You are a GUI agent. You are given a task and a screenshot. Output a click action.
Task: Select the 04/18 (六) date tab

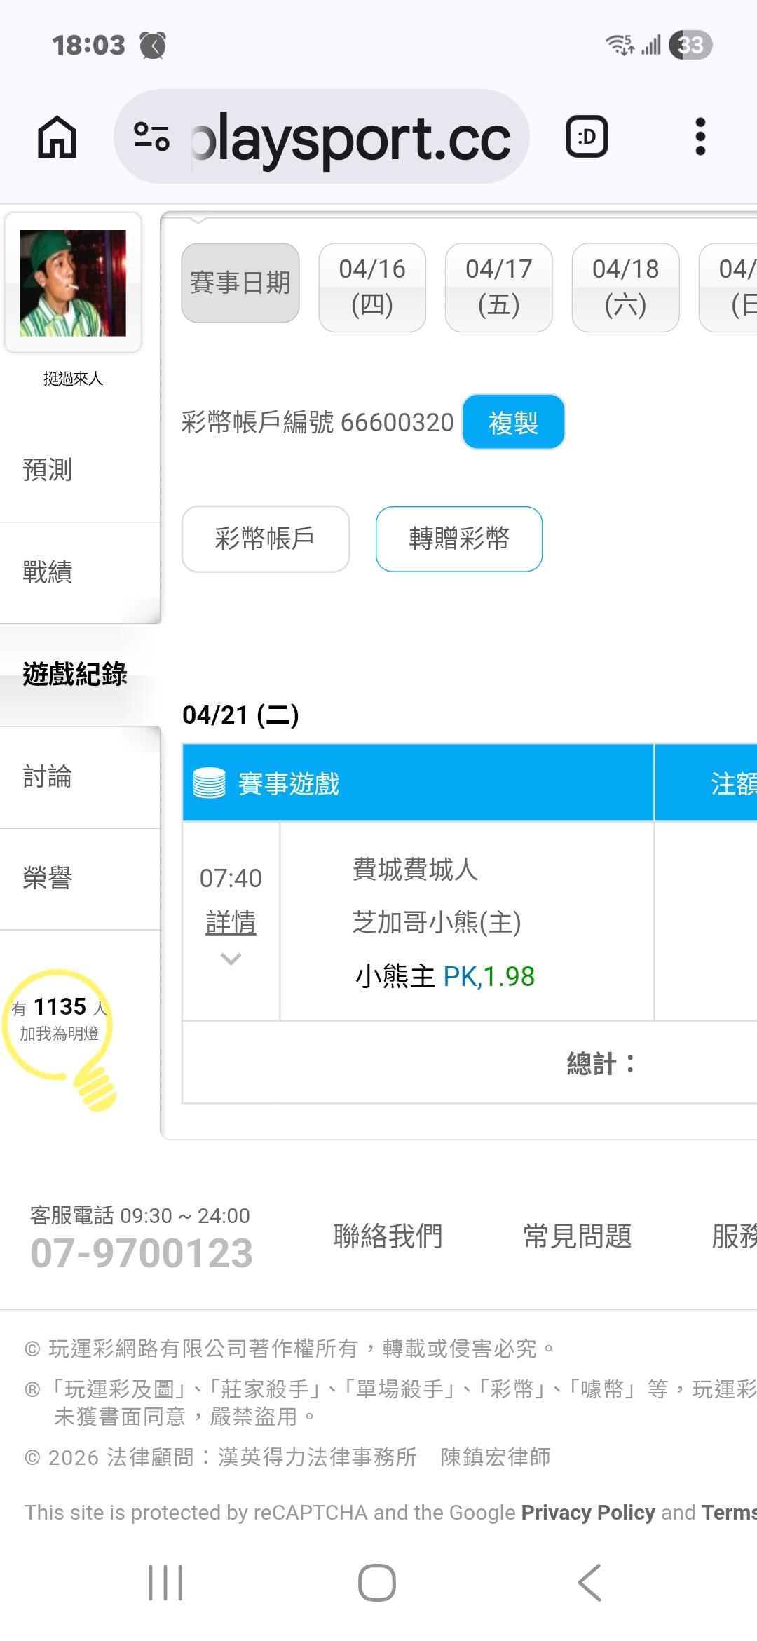pos(625,287)
